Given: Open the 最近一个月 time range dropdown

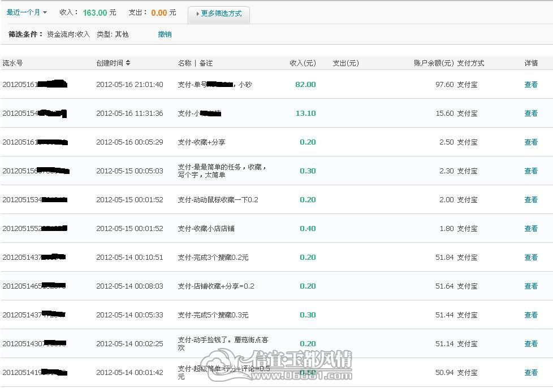Looking at the screenshot, I should 27,12.
